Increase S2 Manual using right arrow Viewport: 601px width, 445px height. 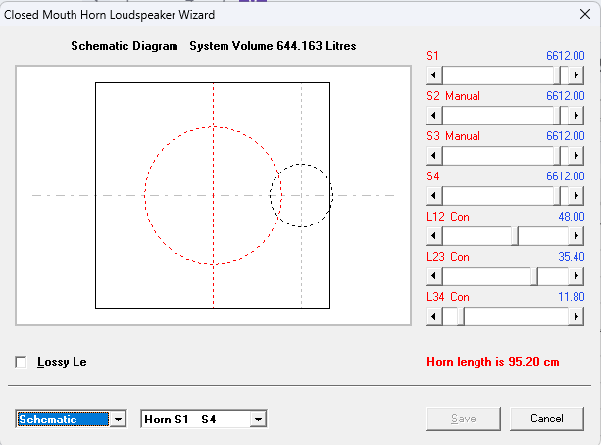pos(576,116)
